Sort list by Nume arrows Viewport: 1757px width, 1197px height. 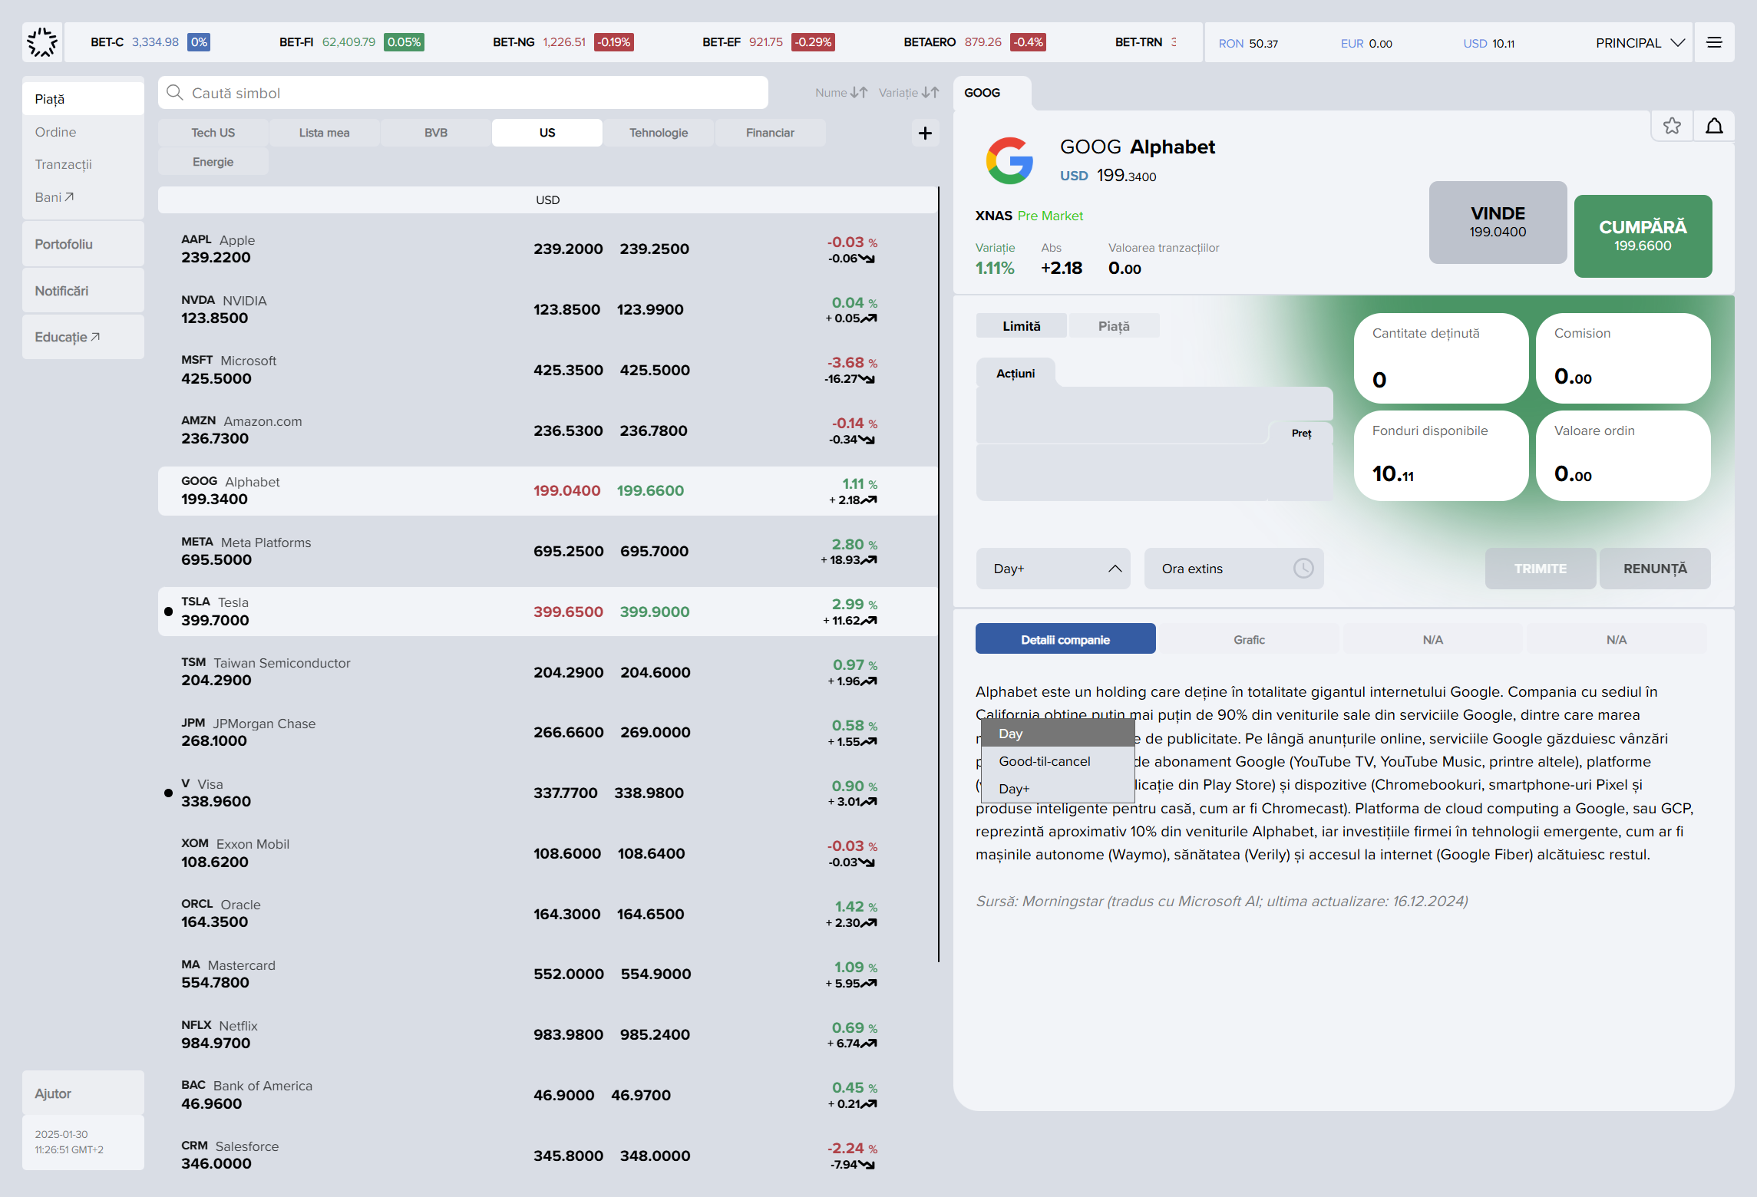(859, 93)
